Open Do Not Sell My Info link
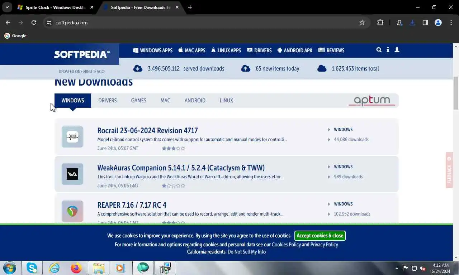This screenshot has width=459, height=275. pos(247,252)
